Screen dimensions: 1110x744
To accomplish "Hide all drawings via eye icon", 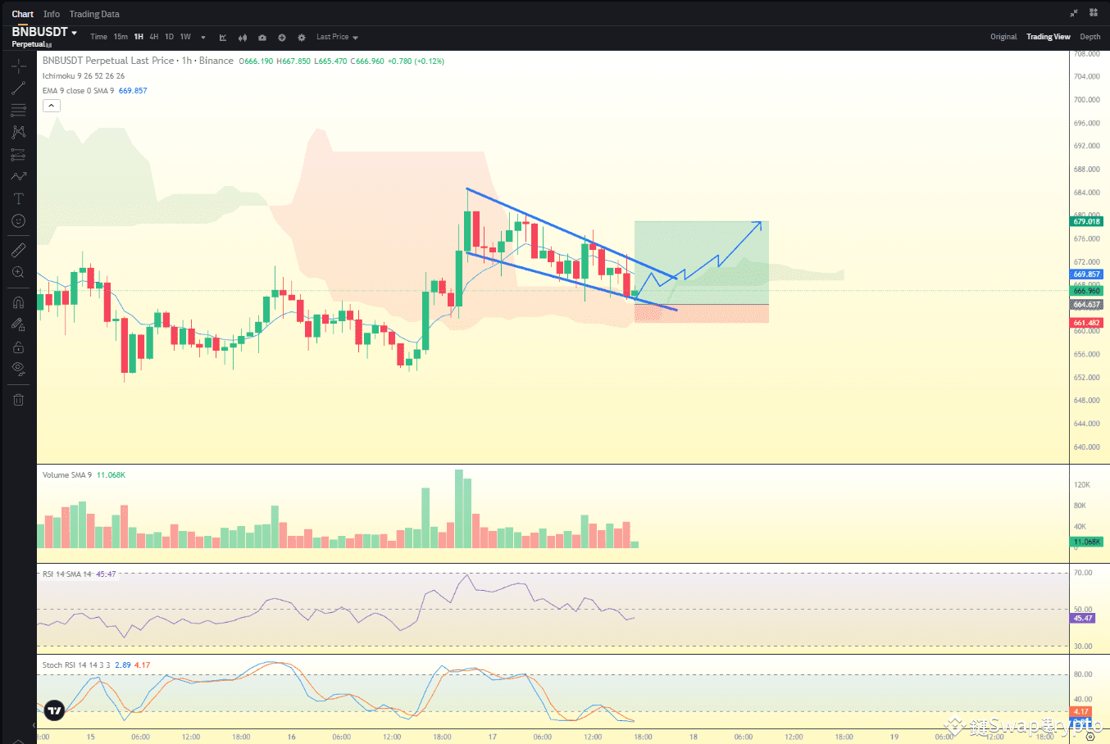I will 18,369.
